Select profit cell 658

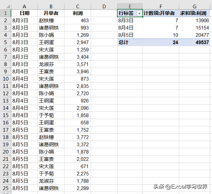[x=78, y=122]
